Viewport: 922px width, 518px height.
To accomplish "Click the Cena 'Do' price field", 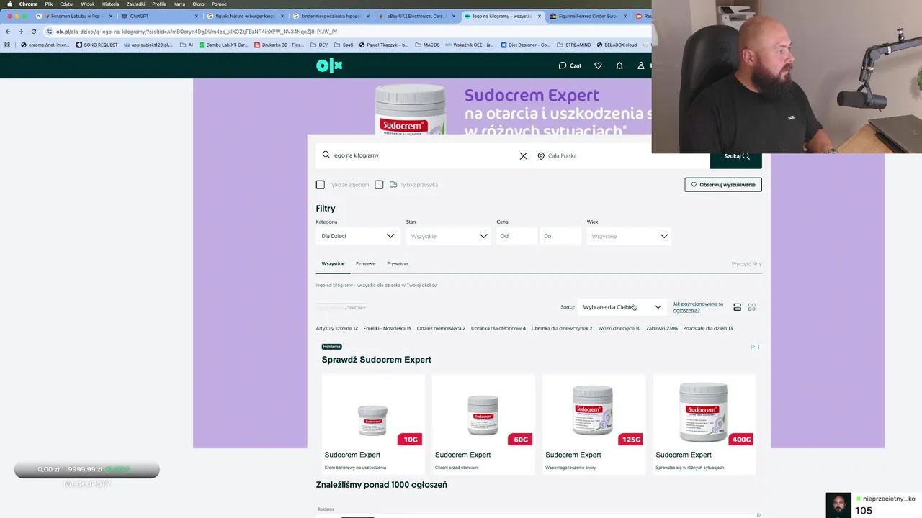I will [560, 236].
